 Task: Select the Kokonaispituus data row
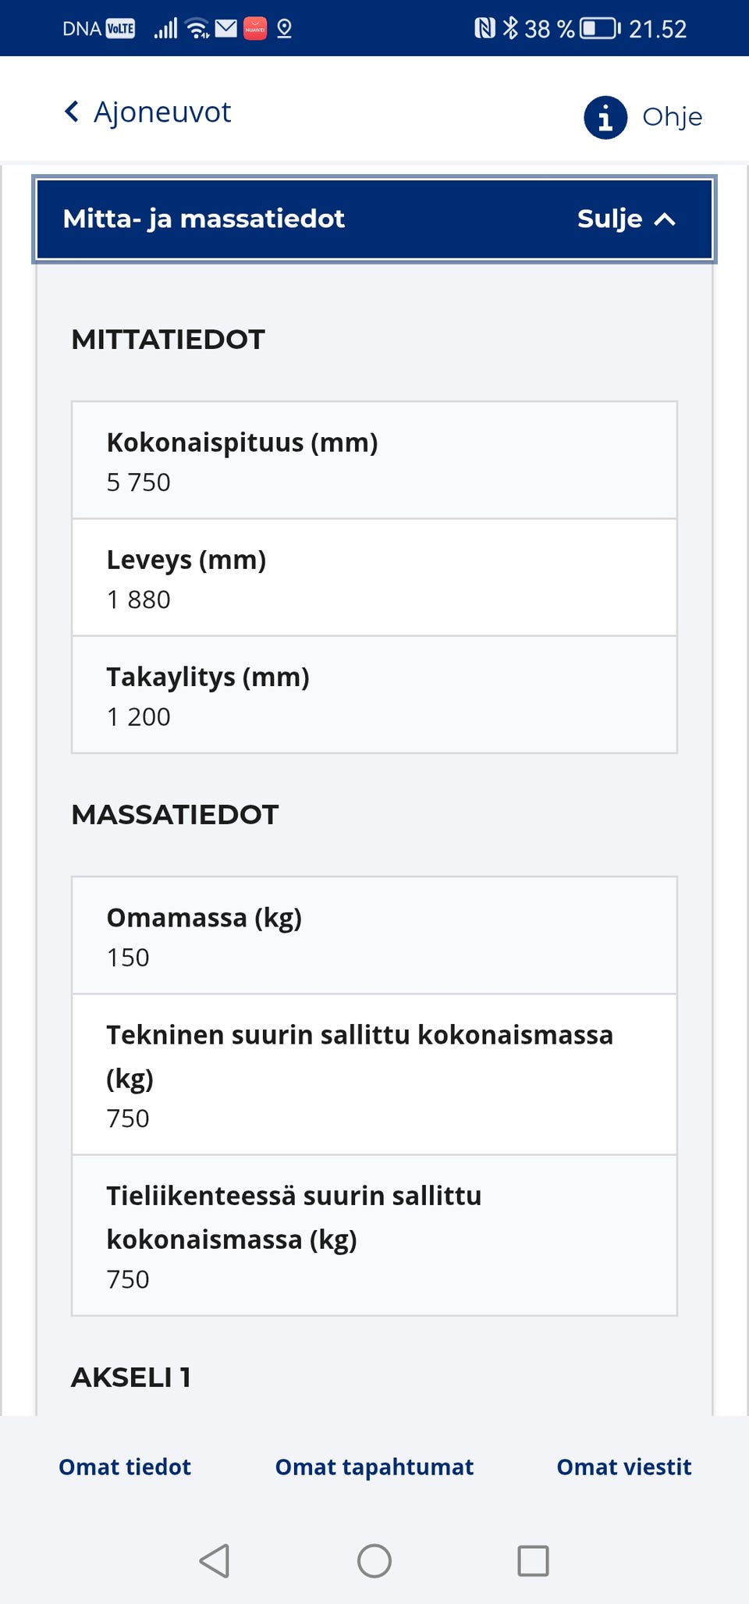point(374,461)
